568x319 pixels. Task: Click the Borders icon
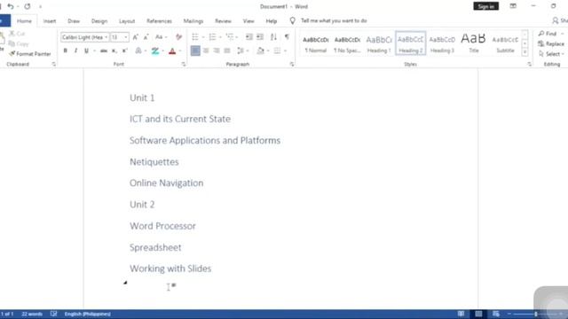(277, 51)
